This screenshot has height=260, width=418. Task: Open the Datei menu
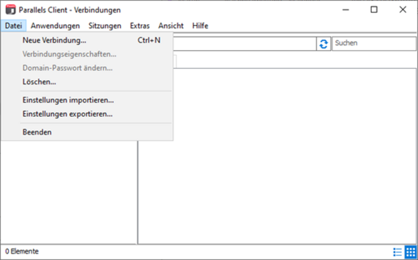pyautogui.click(x=13, y=26)
